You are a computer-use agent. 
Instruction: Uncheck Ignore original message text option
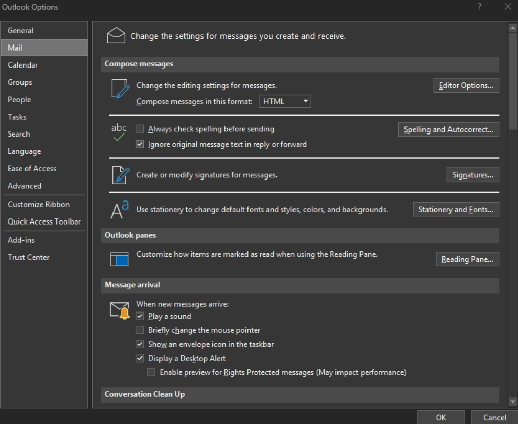[x=140, y=144]
